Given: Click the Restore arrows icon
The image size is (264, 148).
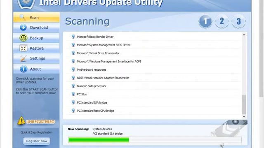Looking at the screenshot, I should pos(23,48).
